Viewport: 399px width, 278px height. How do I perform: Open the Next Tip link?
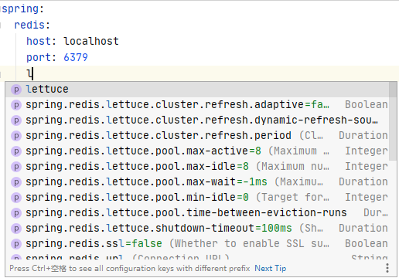(x=271, y=268)
